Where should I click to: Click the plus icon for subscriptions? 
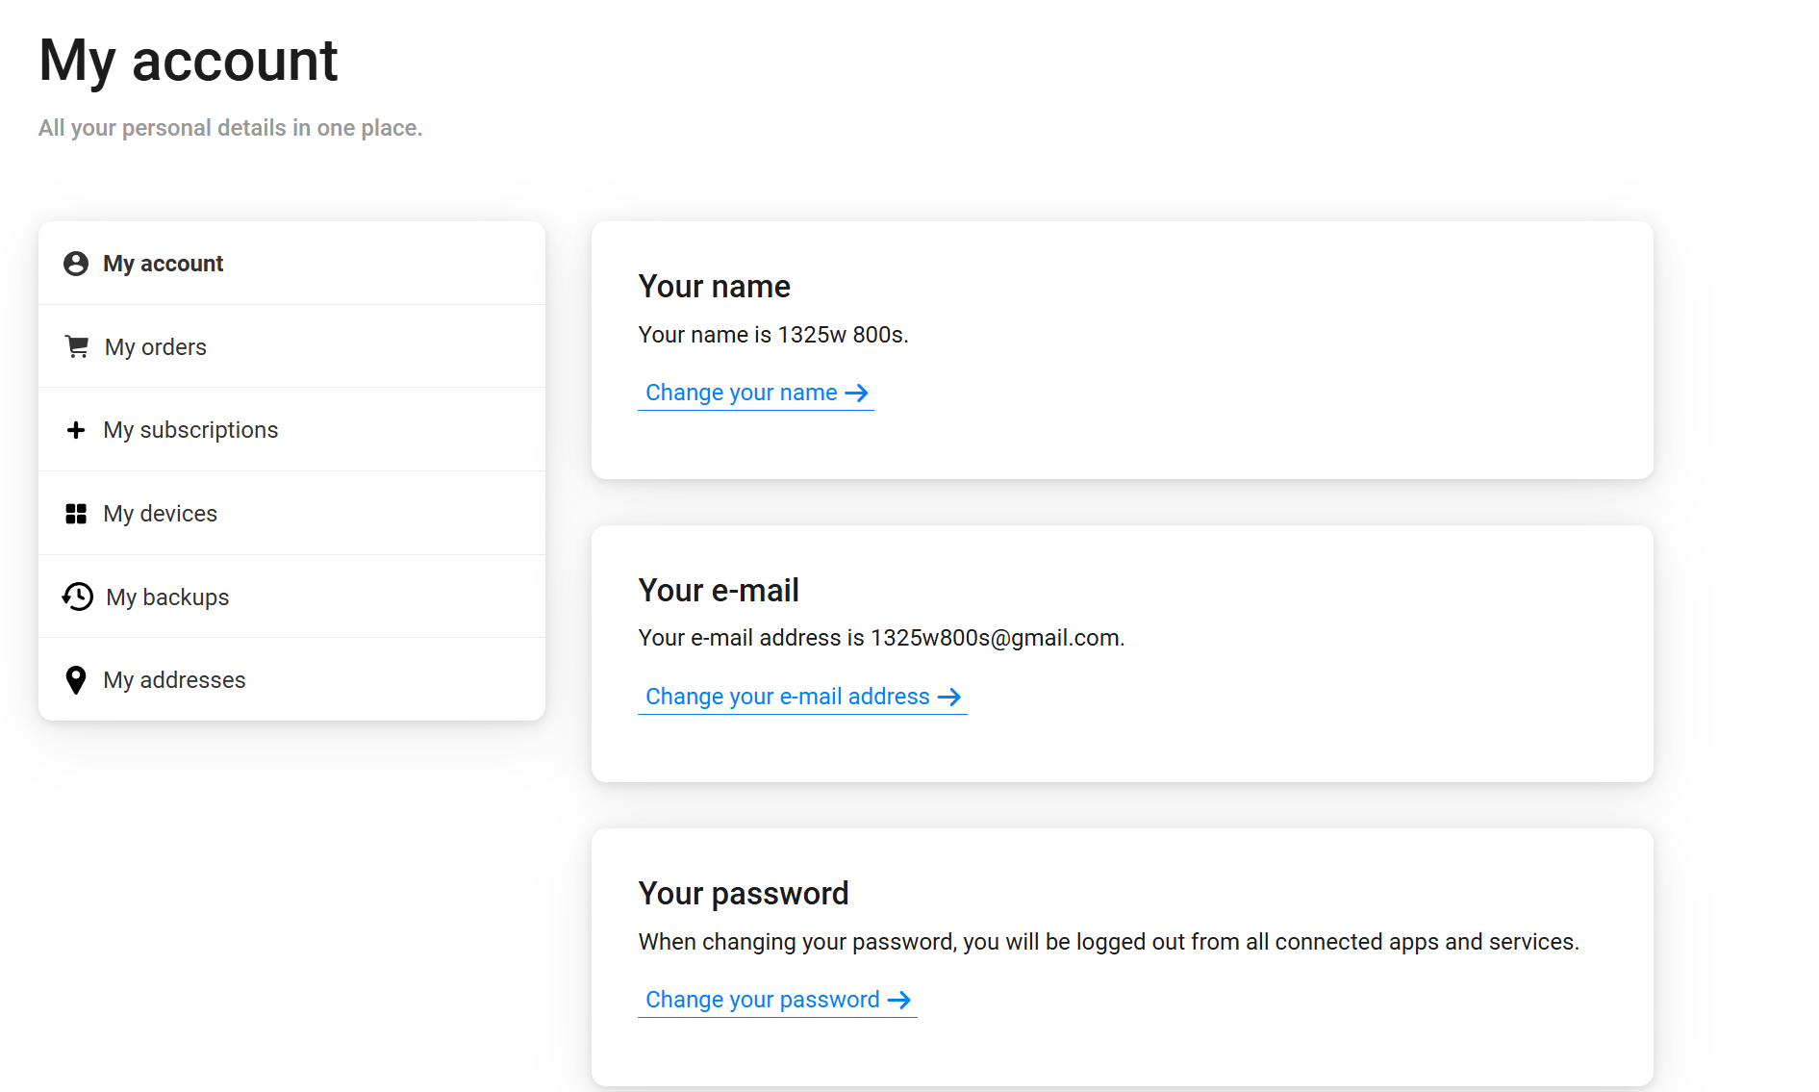coord(76,430)
